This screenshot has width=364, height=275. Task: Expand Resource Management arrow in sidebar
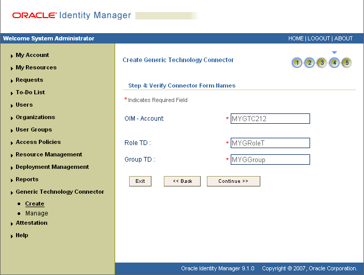click(x=11, y=155)
